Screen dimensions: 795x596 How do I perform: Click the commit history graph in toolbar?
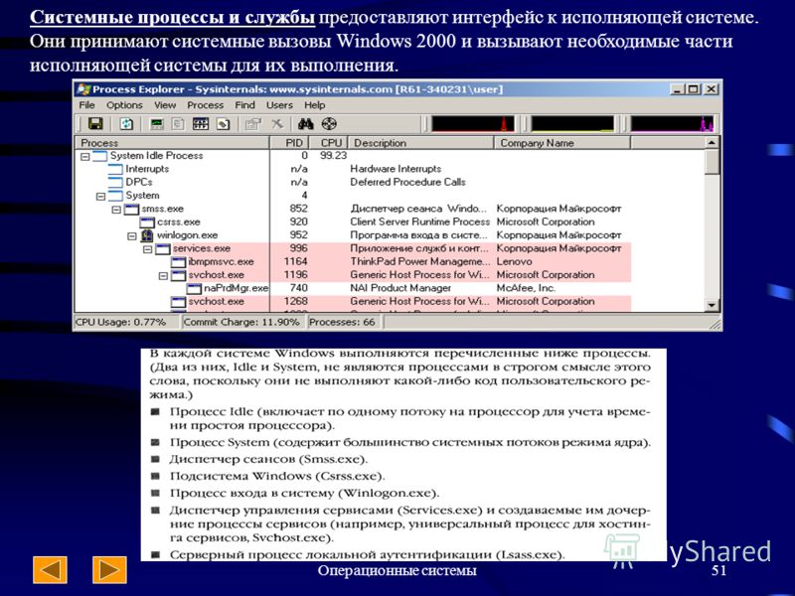coord(573,123)
